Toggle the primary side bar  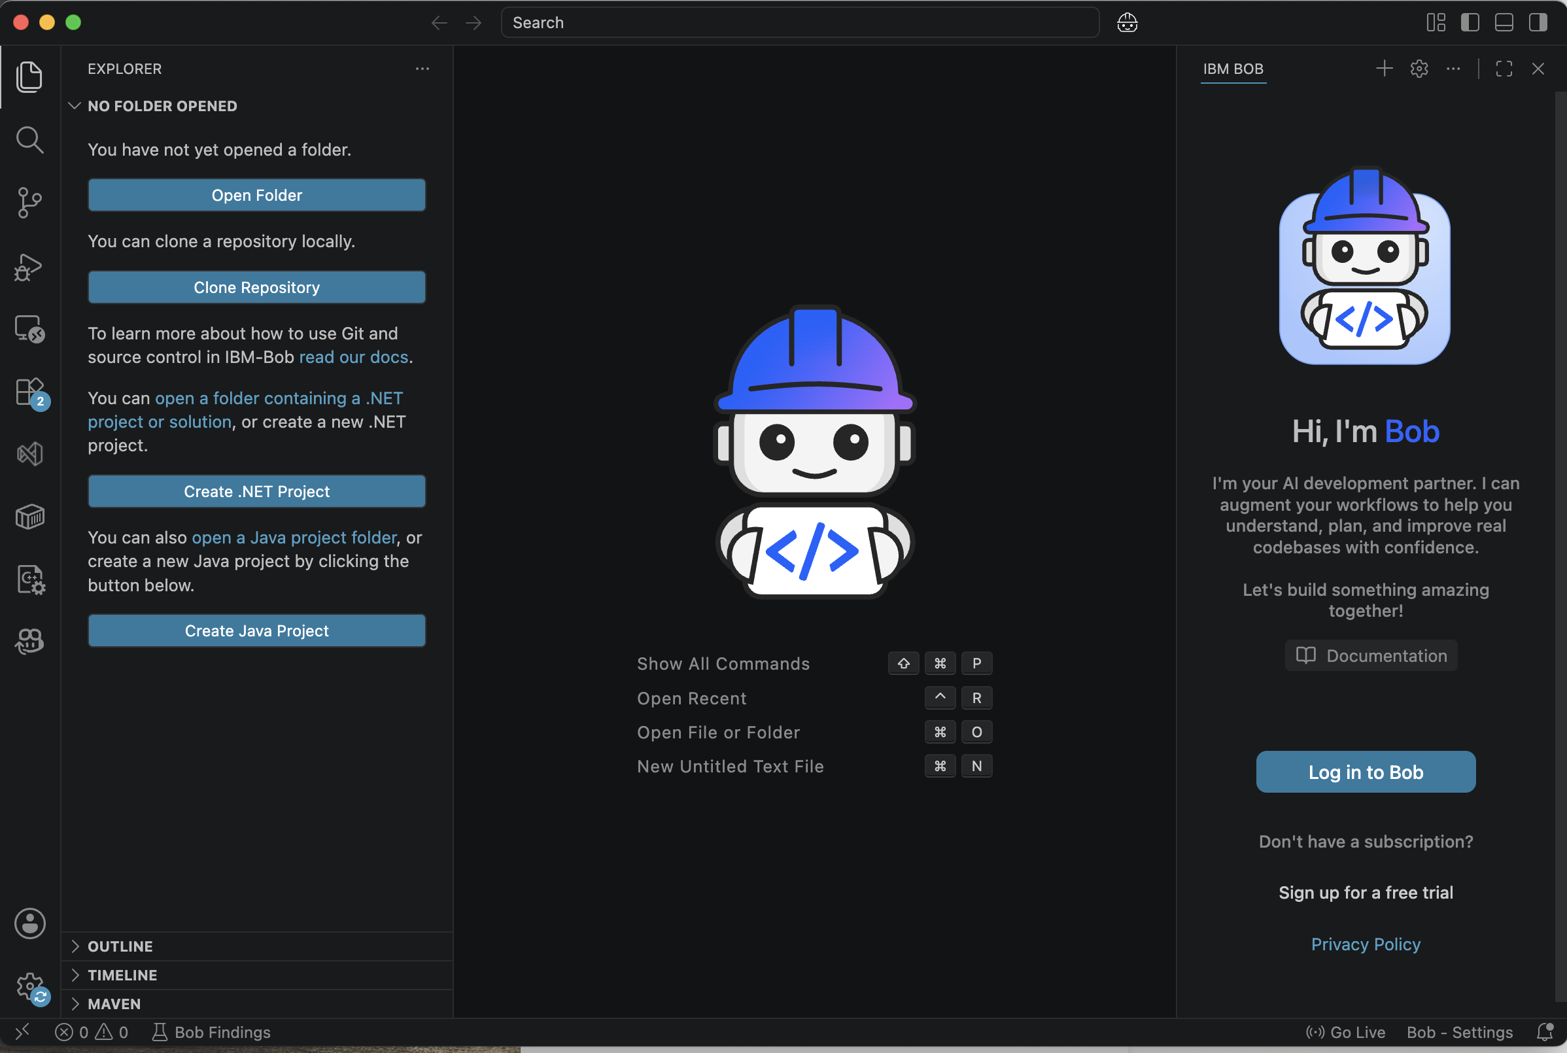point(1470,23)
